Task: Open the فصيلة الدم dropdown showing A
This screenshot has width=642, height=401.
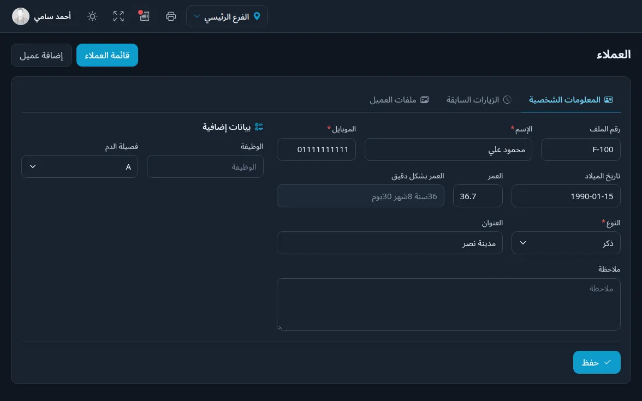Action: coord(80,166)
